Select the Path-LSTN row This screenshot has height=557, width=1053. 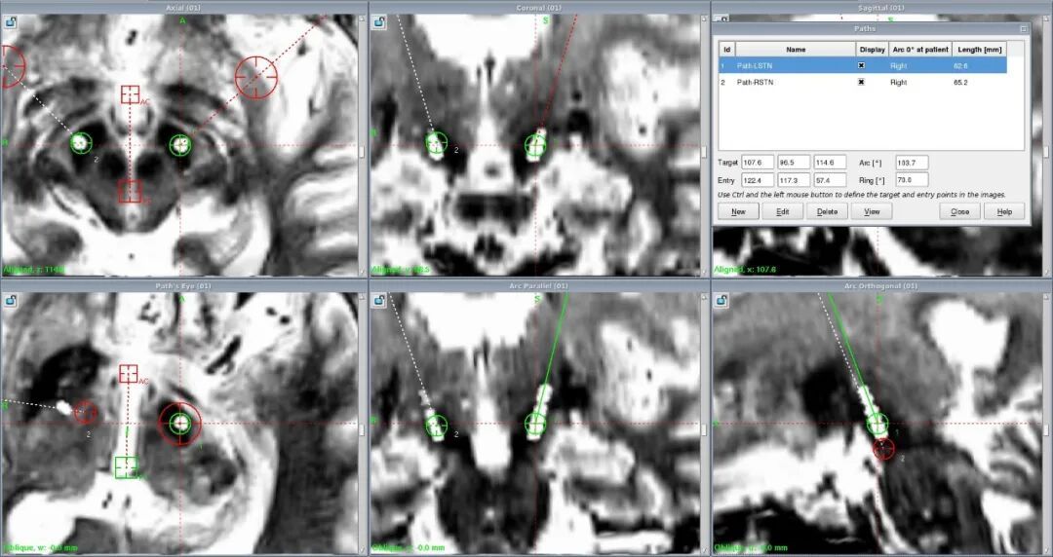pyautogui.click(x=862, y=66)
